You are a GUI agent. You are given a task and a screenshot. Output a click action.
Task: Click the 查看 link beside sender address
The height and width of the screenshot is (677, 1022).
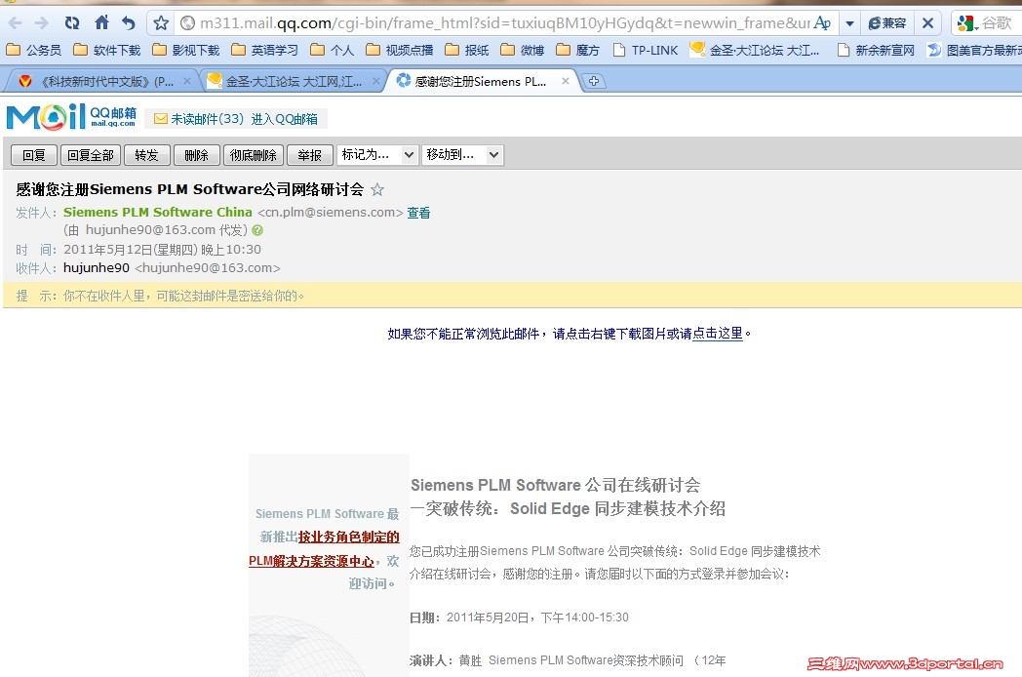(418, 213)
